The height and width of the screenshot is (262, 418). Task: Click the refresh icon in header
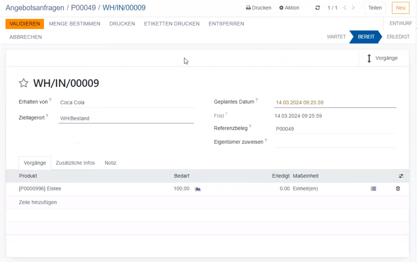pyautogui.click(x=317, y=8)
